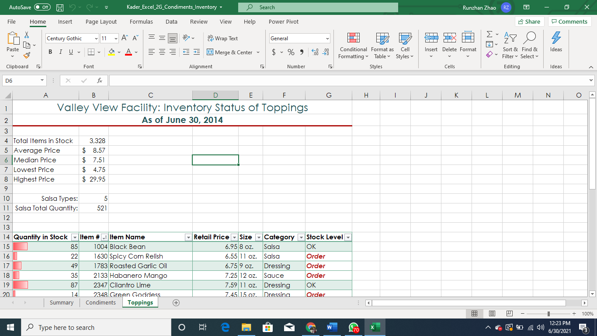
Task: Center text horizontally in cell
Action: [162, 52]
